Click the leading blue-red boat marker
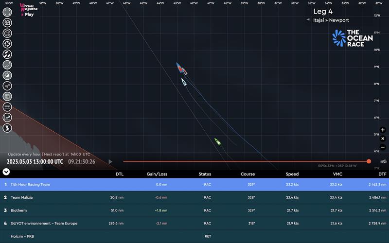 [179, 68]
